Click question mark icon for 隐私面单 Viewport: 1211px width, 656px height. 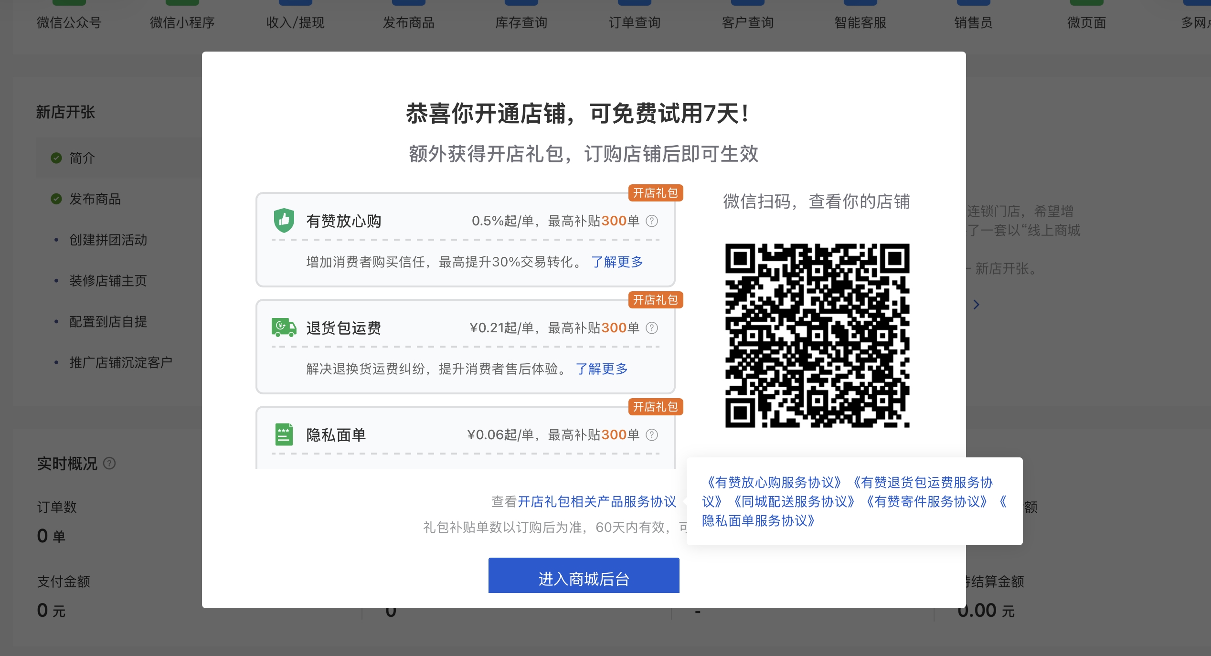pos(652,435)
